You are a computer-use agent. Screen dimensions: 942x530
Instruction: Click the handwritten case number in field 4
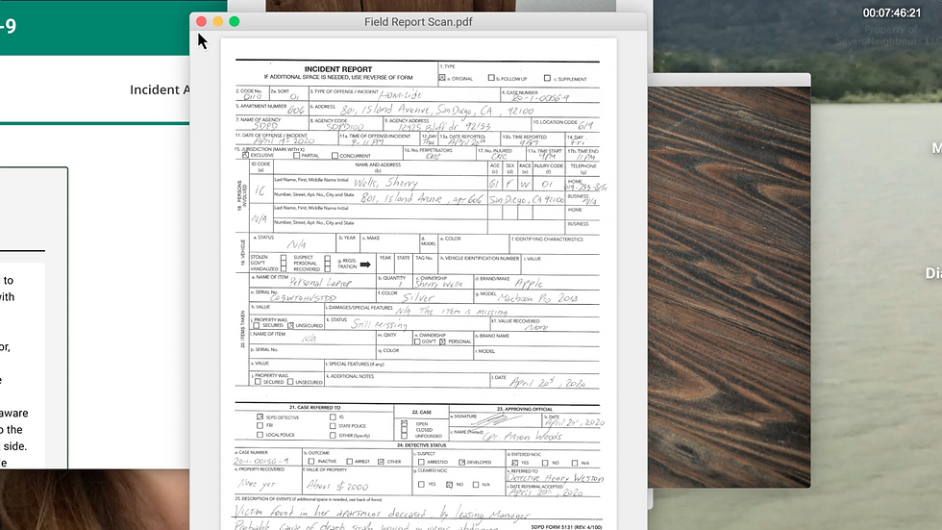[540, 98]
